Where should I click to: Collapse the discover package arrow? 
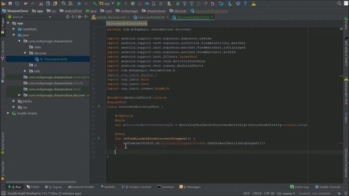[25, 53]
